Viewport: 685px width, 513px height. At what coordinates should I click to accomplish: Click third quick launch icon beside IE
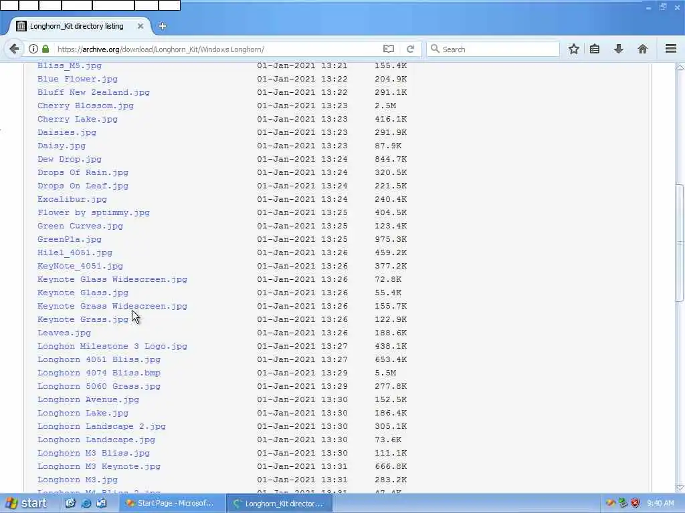[x=102, y=503]
